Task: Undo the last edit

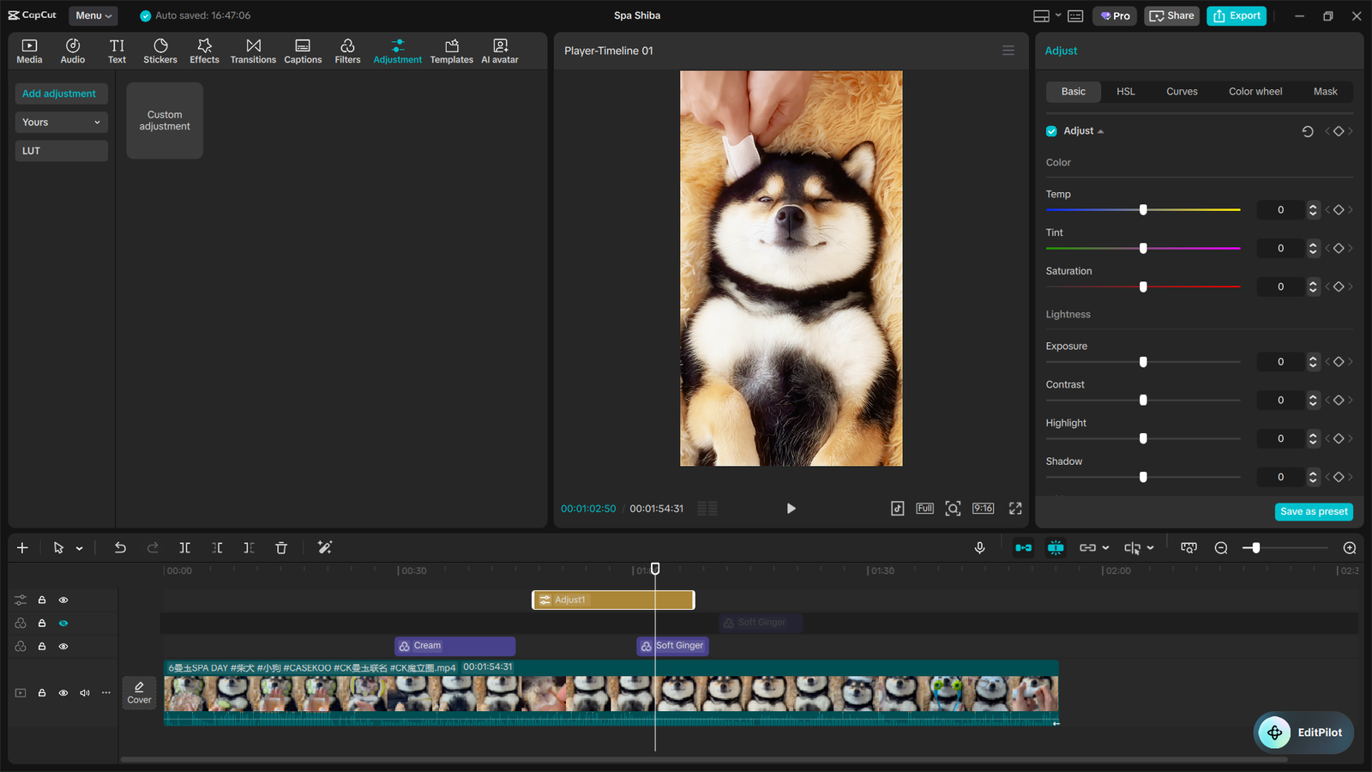Action: [x=120, y=547]
